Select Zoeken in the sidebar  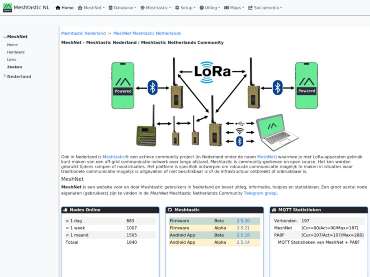tap(15, 67)
